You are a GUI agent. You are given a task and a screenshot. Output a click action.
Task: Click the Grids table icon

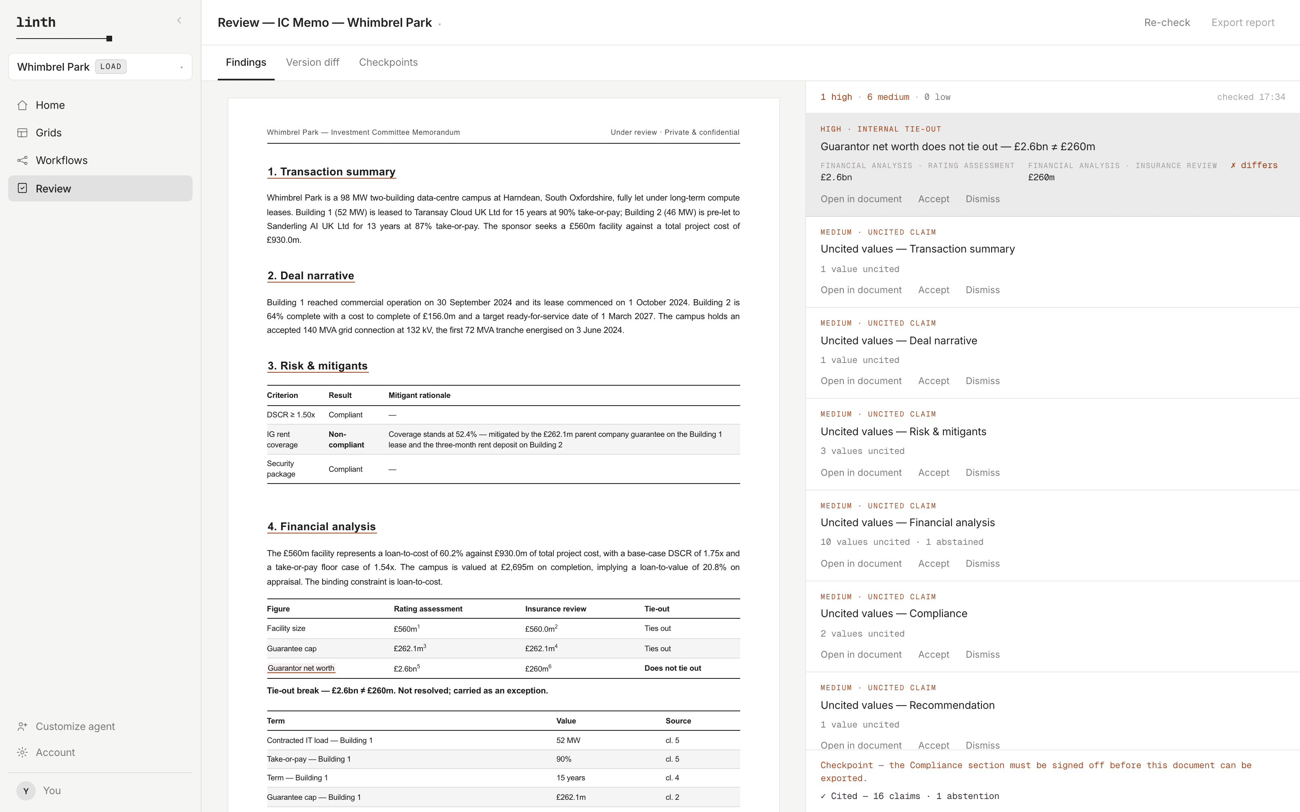[23, 133]
